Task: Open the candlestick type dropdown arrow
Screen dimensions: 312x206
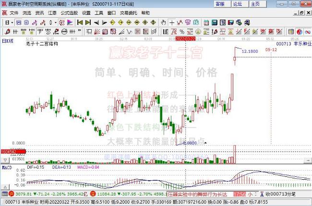Action: 56,22
